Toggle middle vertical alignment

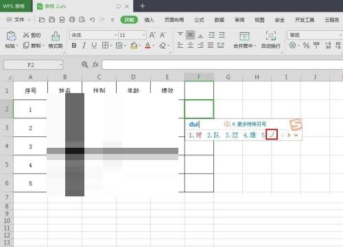pyautogui.click(x=191, y=35)
